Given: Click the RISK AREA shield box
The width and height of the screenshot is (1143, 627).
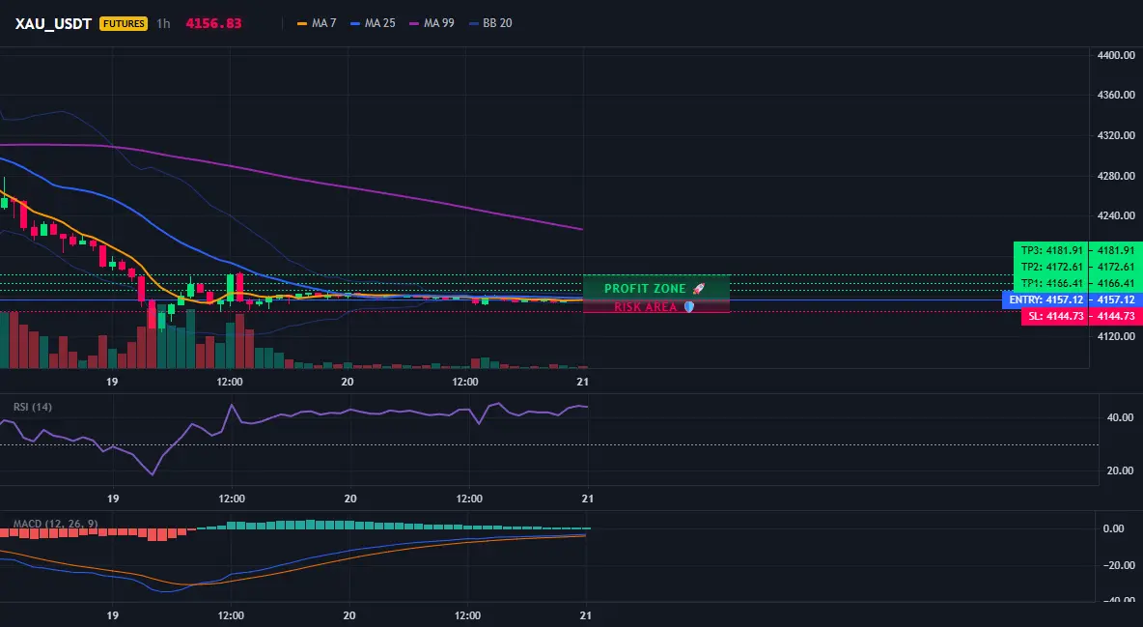Looking at the screenshot, I should 656,306.
